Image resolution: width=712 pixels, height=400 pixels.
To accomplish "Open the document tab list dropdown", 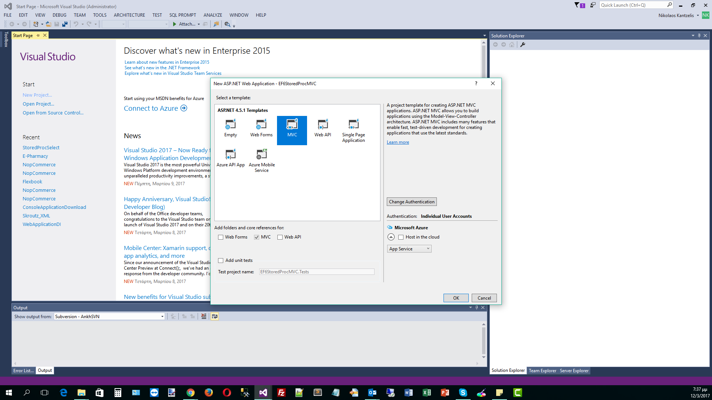I will coord(484,36).
